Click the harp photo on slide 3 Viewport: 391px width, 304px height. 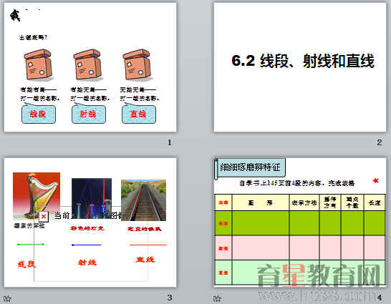click(x=37, y=196)
